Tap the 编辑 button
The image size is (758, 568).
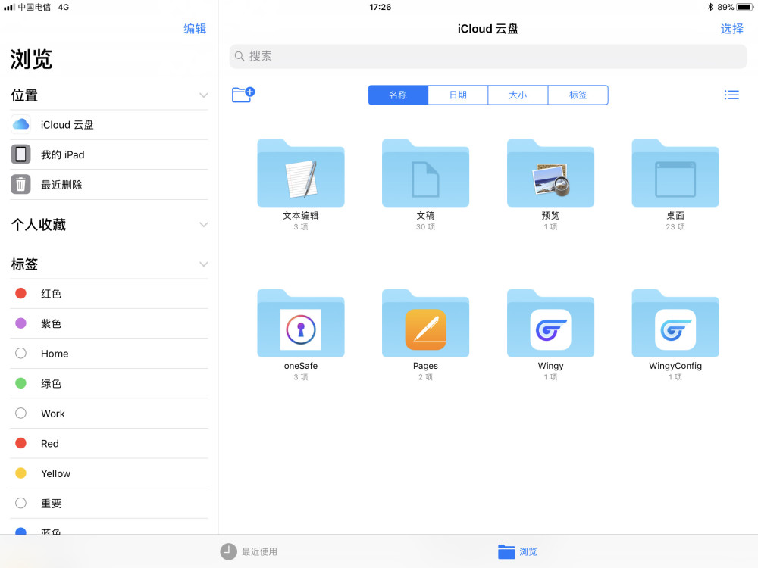(195, 29)
